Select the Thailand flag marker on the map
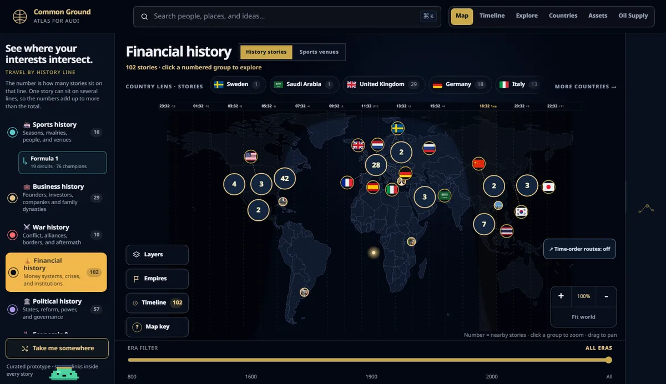The height and width of the screenshot is (384, 666). tap(507, 231)
